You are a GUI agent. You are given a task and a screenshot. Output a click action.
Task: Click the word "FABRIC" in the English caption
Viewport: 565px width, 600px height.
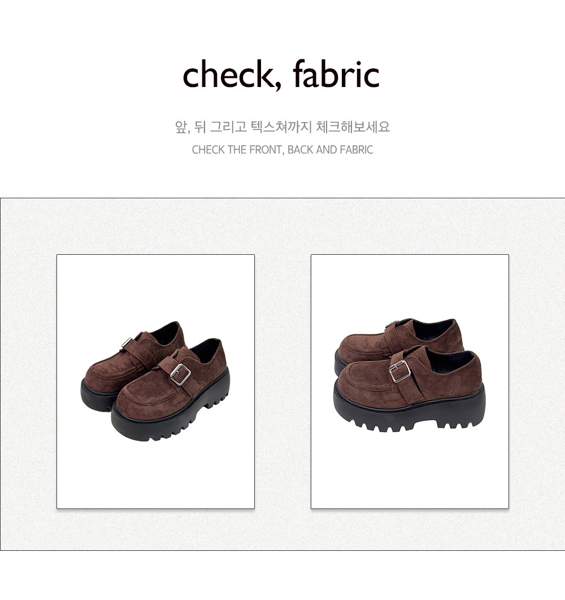[x=356, y=150]
